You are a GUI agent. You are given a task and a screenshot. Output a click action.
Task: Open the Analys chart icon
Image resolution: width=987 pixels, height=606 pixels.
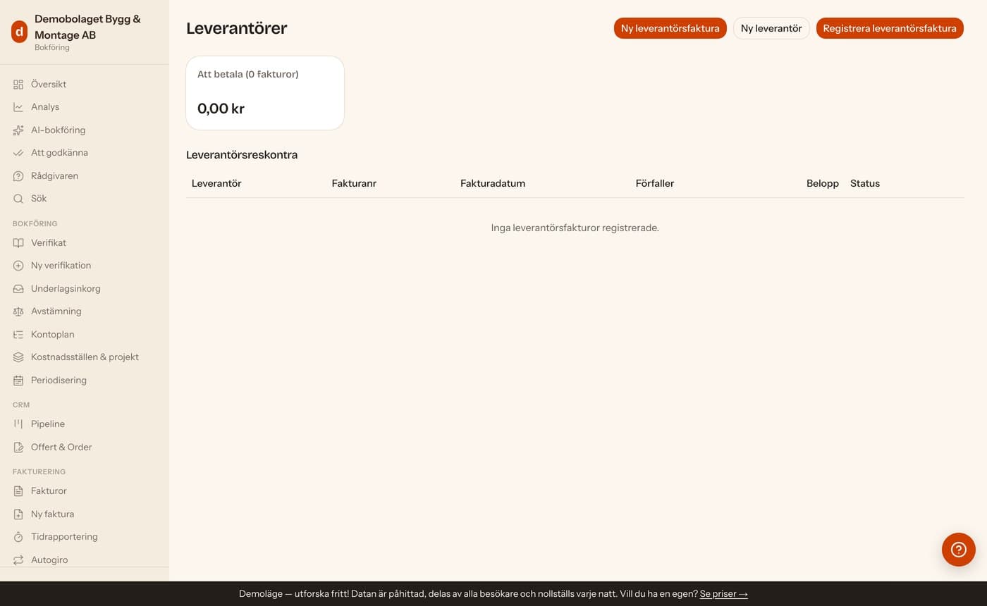[x=18, y=107]
